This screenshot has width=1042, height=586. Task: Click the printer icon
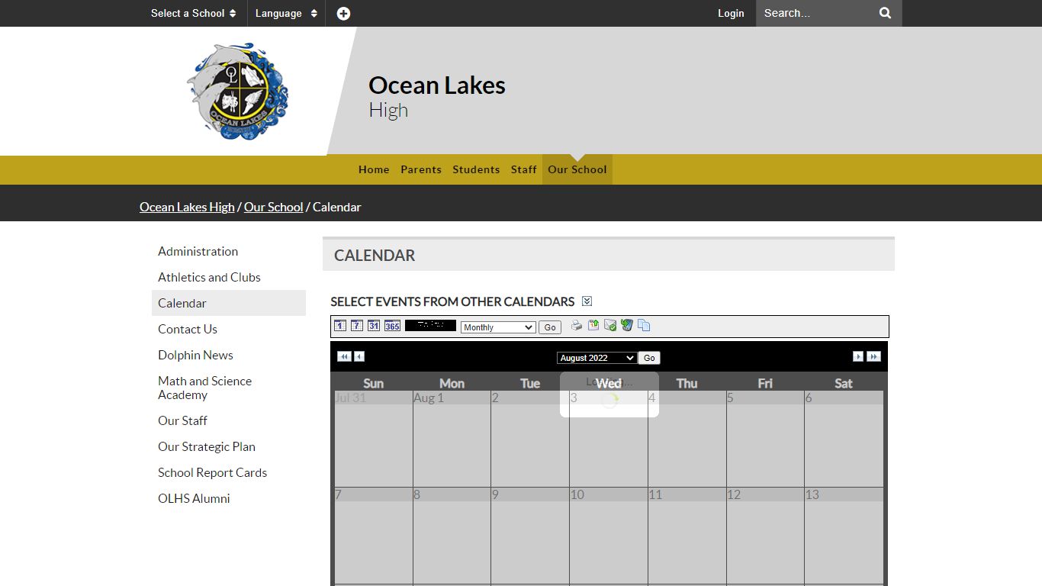(x=577, y=326)
